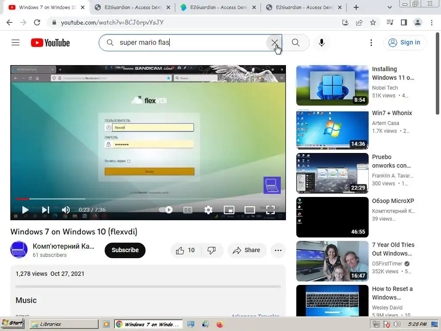Submit search with magnifier button
This screenshot has width=441, height=331.
pyautogui.click(x=295, y=43)
